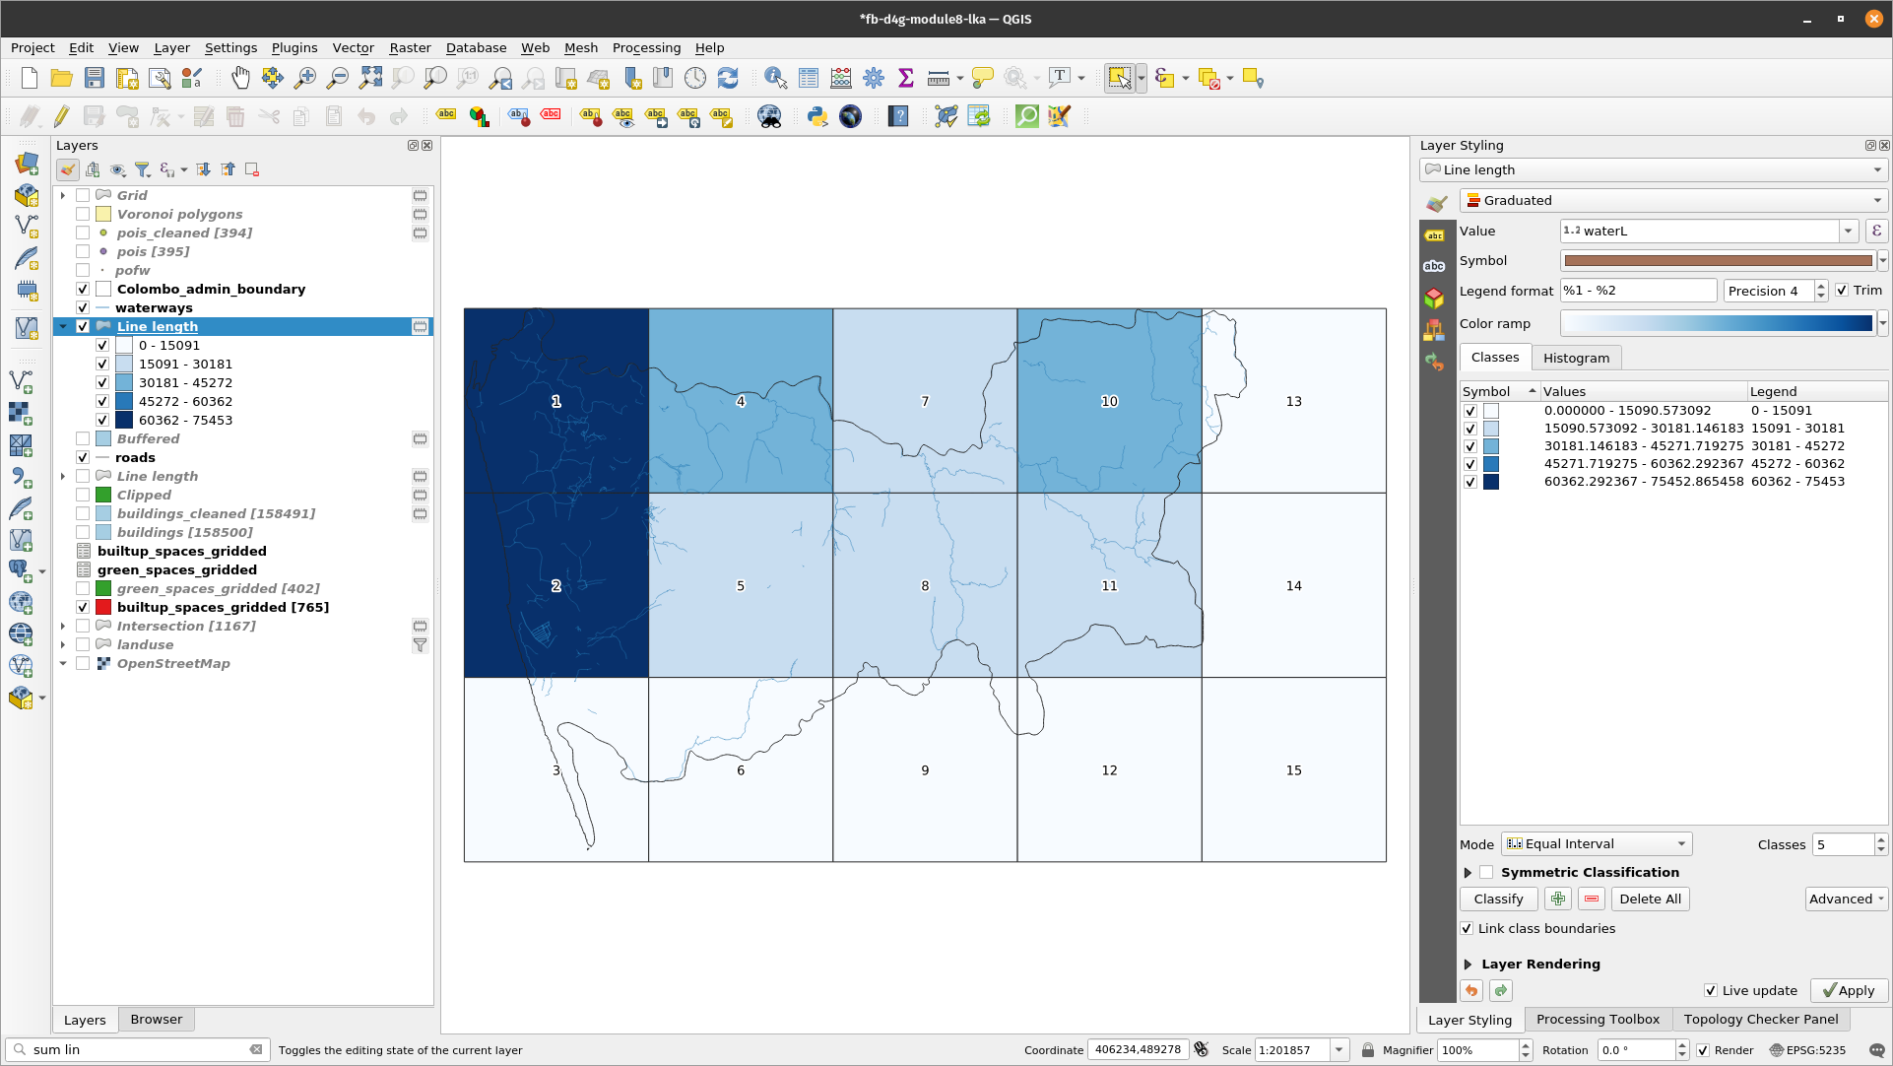This screenshot has height=1066, width=1893.
Task: Click the undo styling history arrow
Action: click(x=1471, y=991)
